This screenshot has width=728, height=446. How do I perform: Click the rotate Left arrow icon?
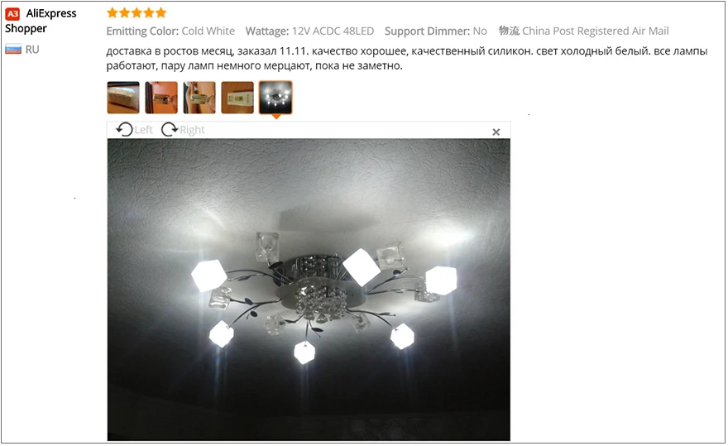(x=124, y=129)
